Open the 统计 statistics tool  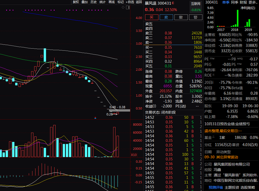click(102, 2)
